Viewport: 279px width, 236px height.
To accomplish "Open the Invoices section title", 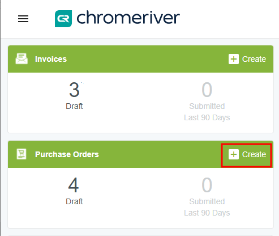I will 51,59.
